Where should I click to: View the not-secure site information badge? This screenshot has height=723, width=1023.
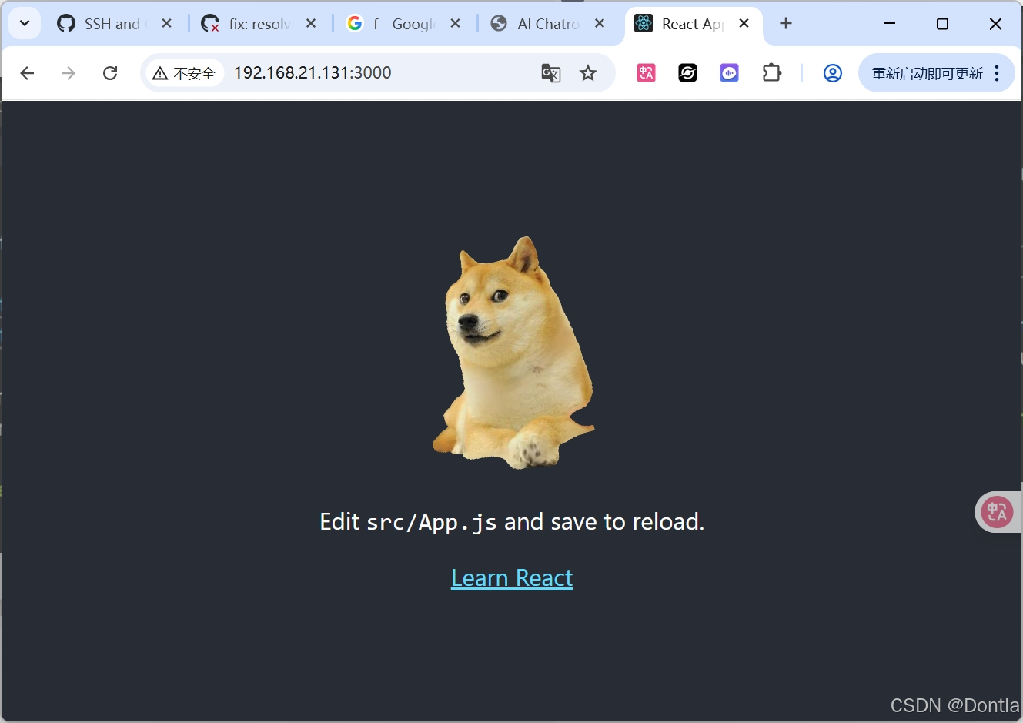[x=184, y=73]
